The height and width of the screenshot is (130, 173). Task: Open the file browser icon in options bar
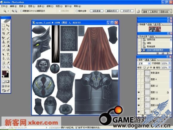[138, 11]
